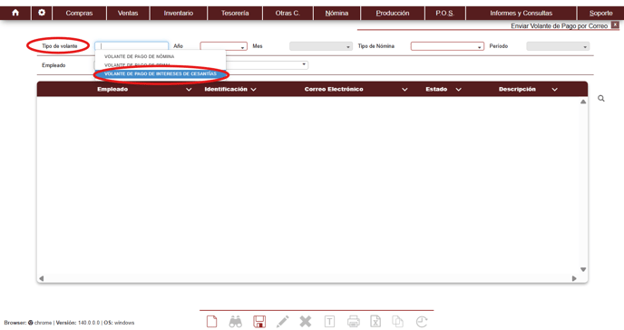Screen dimensions: 624x330
Task: Open the Inventario menu
Action: (x=179, y=13)
